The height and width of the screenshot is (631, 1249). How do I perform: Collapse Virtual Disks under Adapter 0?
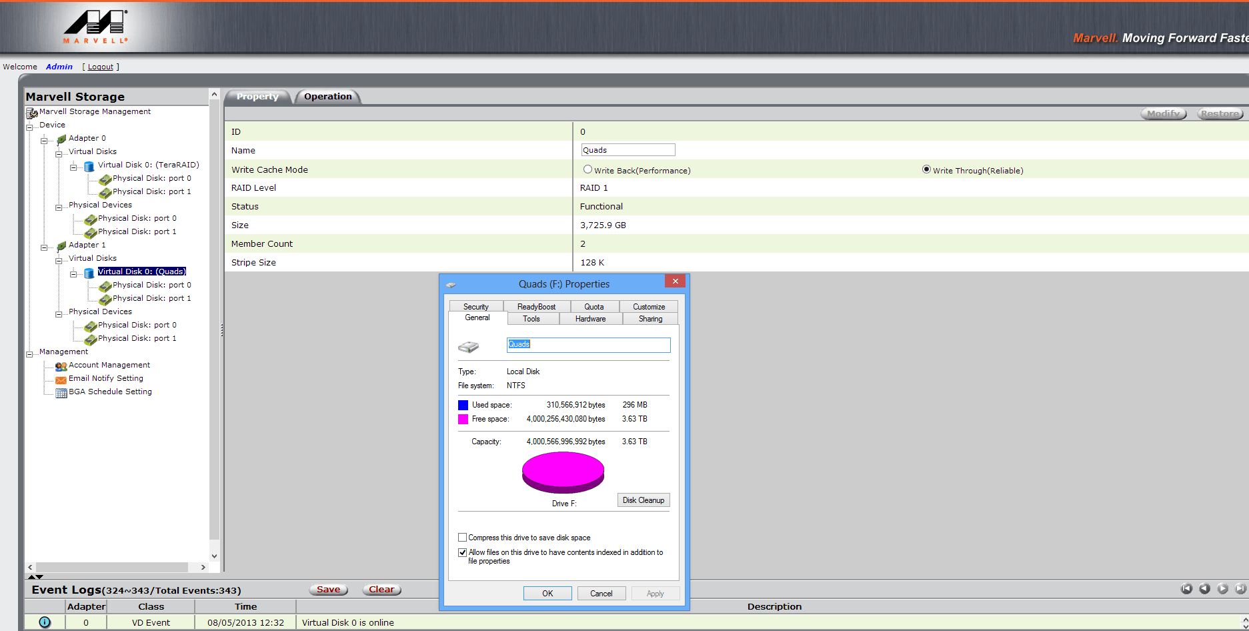coord(59,153)
